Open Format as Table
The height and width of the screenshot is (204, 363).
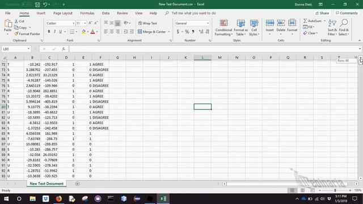tap(240, 28)
